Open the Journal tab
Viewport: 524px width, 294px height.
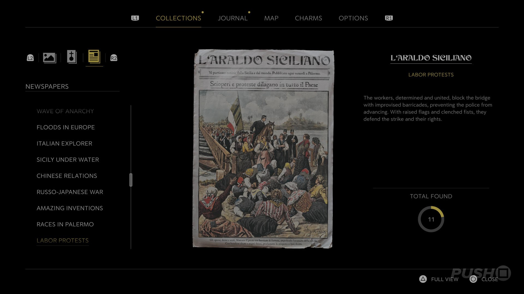click(x=233, y=18)
